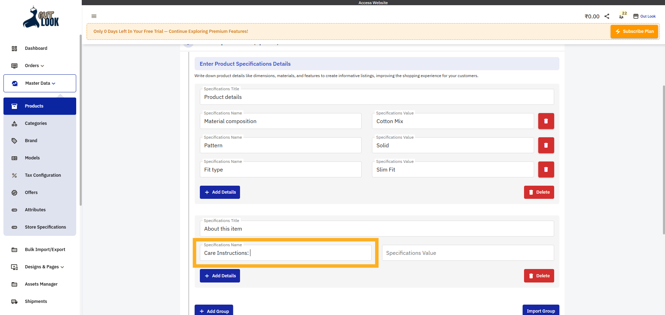Image resolution: width=665 pixels, height=315 pixels.
Task: Select the Tax Configuration percent icon
Action: pos(14,175)
